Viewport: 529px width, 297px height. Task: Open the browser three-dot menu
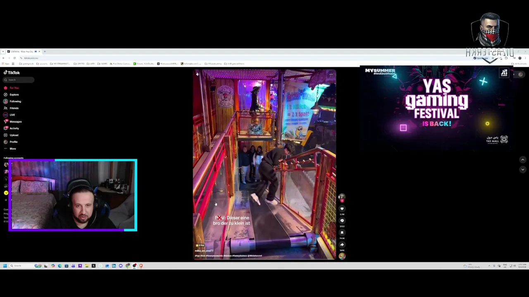(x=526, y=58)
